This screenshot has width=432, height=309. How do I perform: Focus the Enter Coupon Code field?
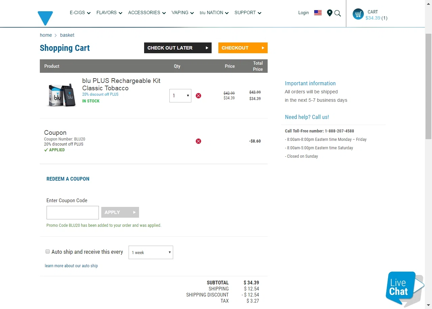(73, 213)
